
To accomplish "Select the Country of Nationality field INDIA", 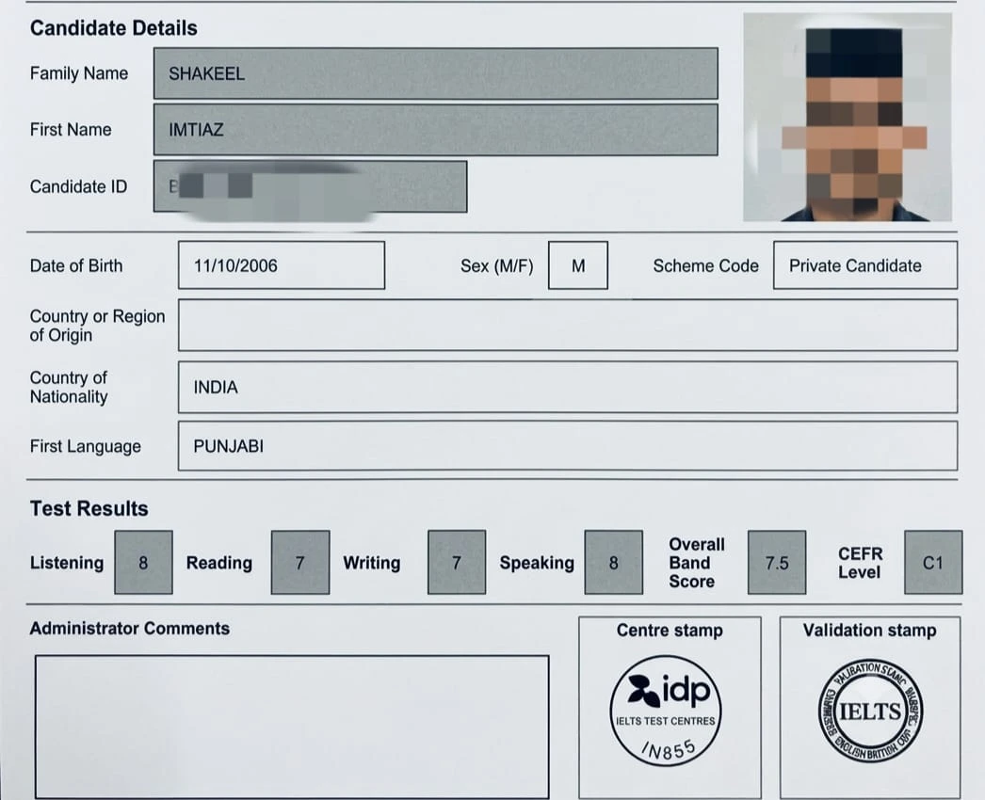I will (x=568, y=387).
